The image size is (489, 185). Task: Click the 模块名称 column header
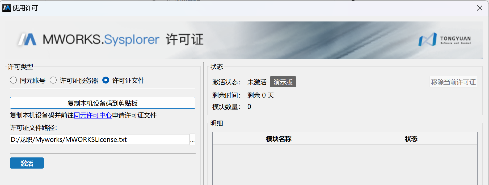click(x=279, y=139)
